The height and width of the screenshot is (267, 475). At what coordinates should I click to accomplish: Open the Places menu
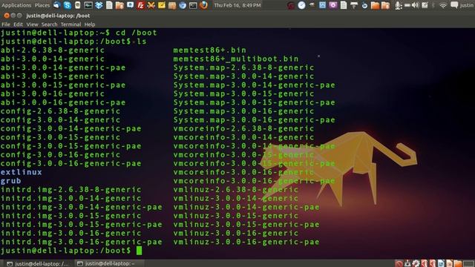tap(42, 5)
